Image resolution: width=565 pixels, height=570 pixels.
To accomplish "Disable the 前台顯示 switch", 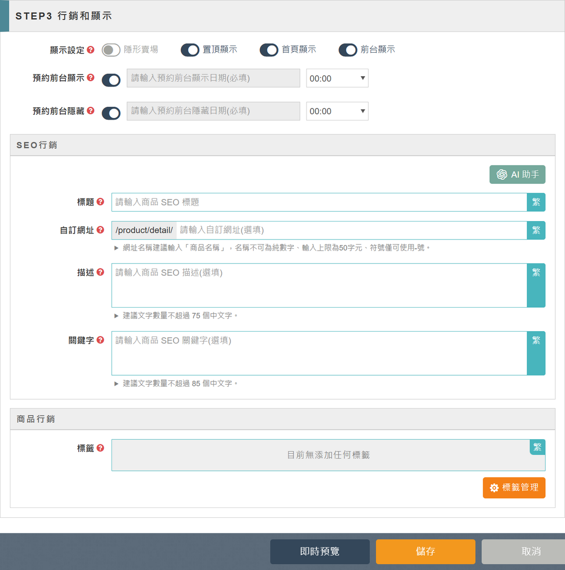I will point(348,50).
